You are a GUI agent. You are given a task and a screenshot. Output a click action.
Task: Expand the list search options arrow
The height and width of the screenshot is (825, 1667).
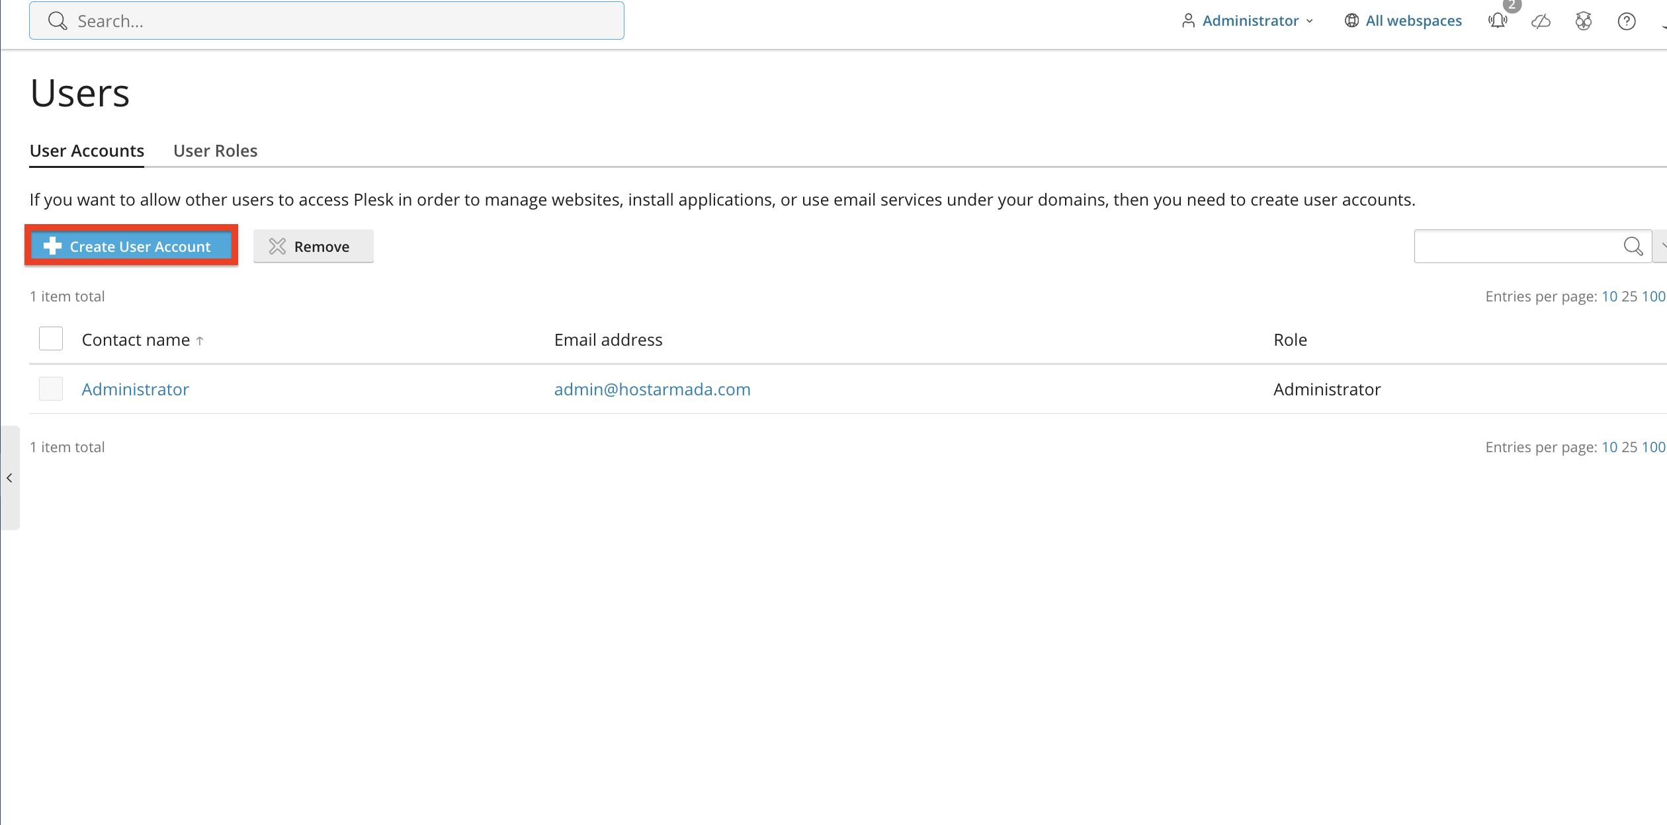click(x=1660, y=246)
